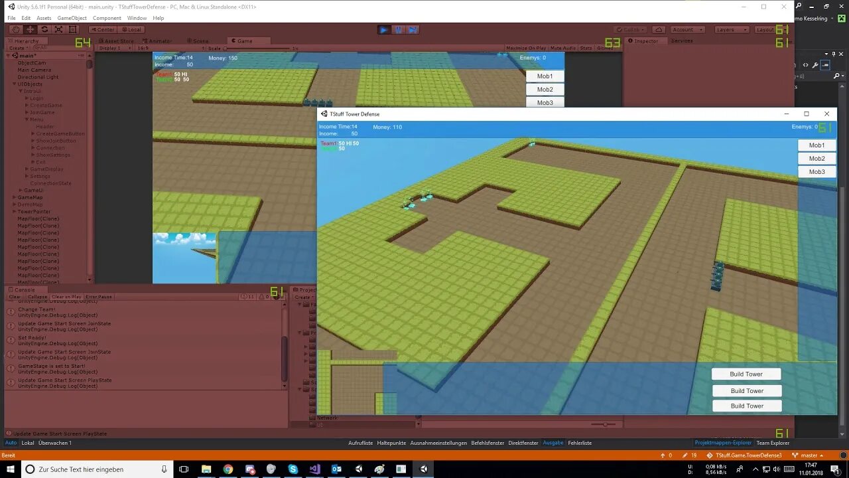
Task: Switch to the Animator tab
Action: [x=157, y=41]
